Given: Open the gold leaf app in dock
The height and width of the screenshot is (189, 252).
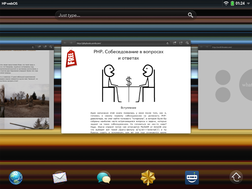Looking at the screenshot, I should [x=148, y=178].
